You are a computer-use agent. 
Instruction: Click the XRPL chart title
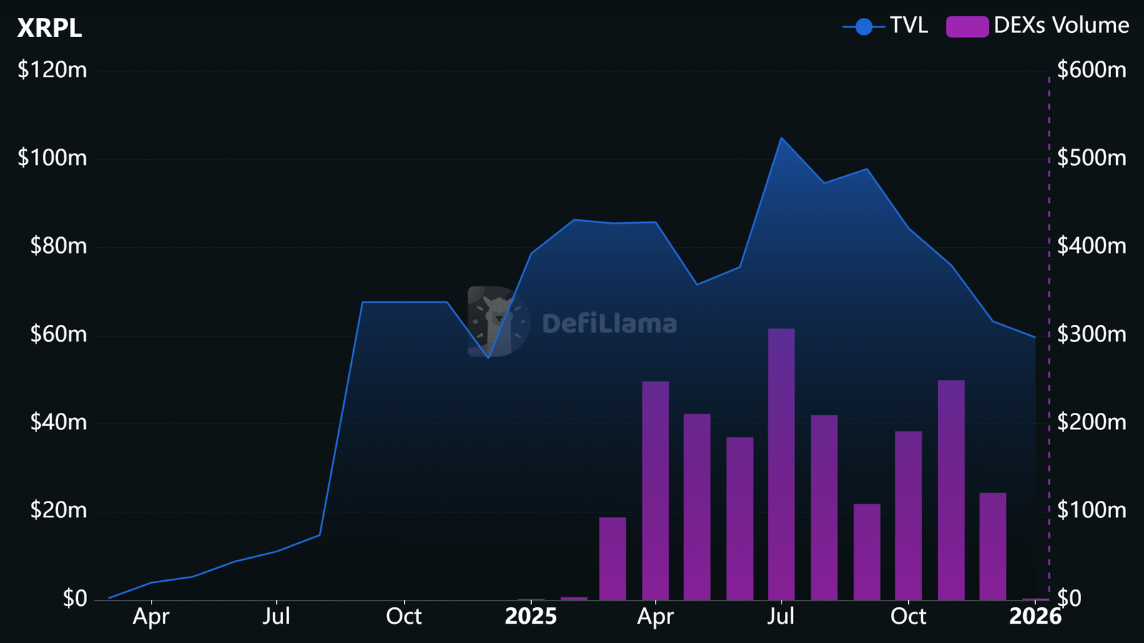[x=49, y=28]
